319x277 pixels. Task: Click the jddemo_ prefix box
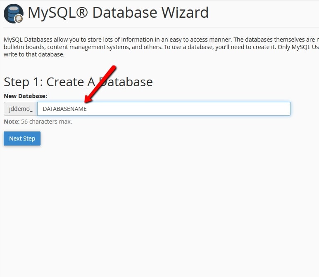[x=21, y=109]
